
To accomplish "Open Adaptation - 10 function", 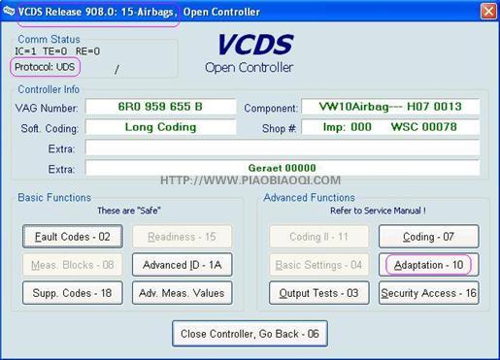I will (429, 265).
